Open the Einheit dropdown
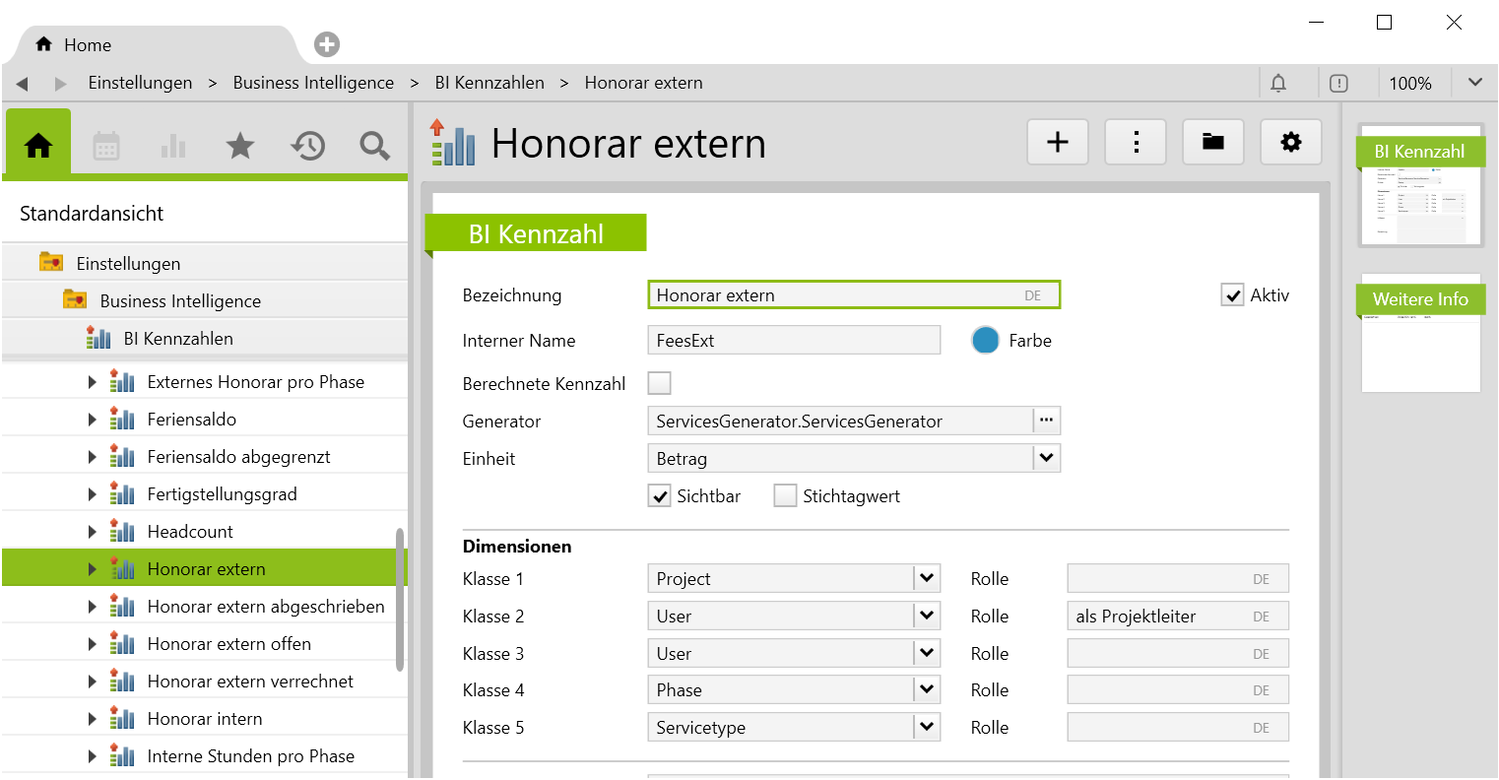This screenshot has width=1499, height=780. pos(1046,459)
